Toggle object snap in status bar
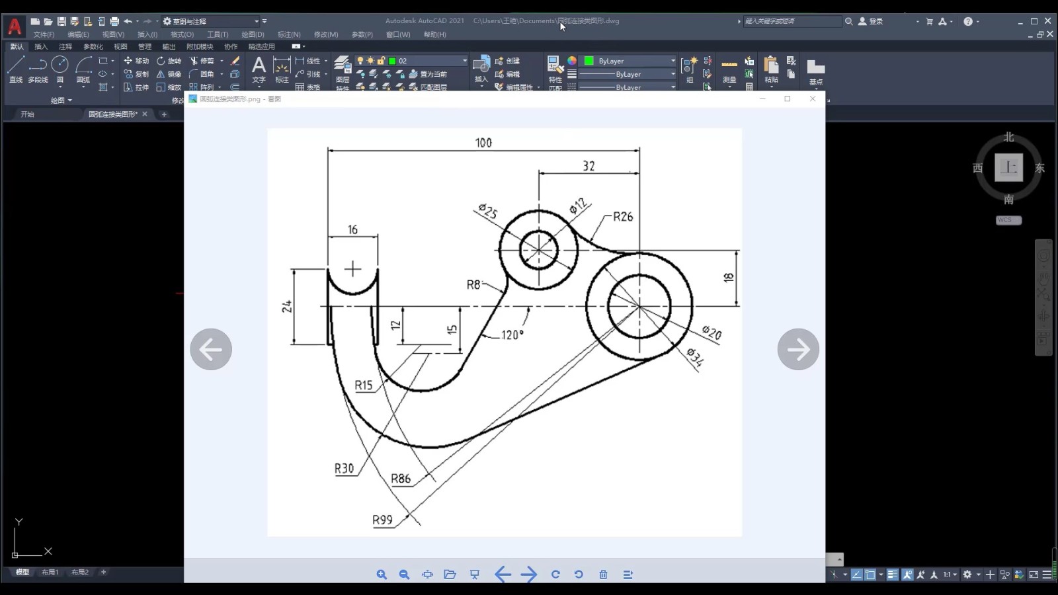 (870, 575)
